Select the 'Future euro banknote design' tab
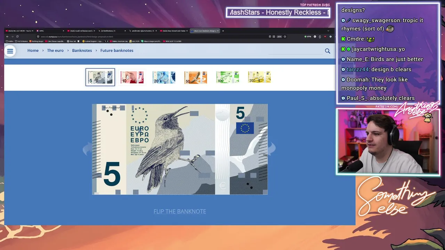Image resolution: width=445 pixels, height=250 pixels. [204, 31]
